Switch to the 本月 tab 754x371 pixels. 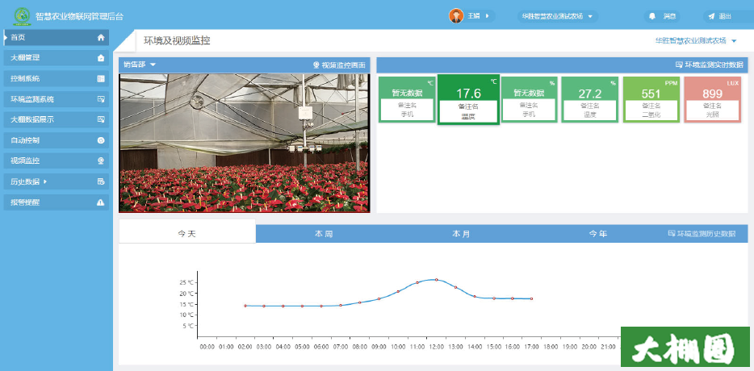coord(461,234)
